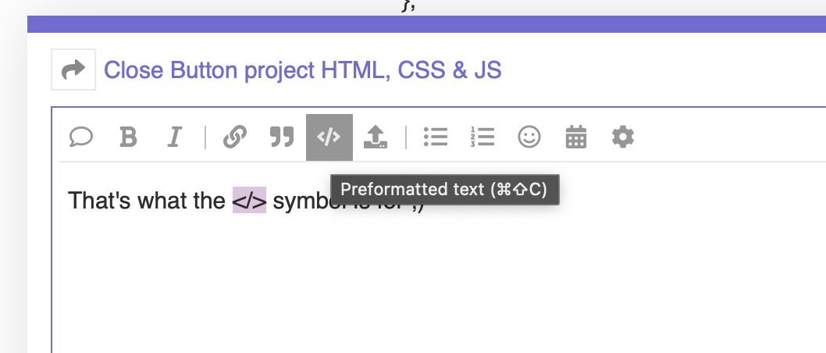Insert date and time via calendar icon
826x353 pixels.
click(575, 138)
